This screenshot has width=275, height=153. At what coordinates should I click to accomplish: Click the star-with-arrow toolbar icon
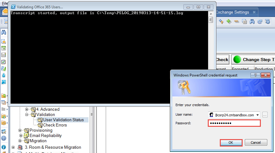[221, 21]
